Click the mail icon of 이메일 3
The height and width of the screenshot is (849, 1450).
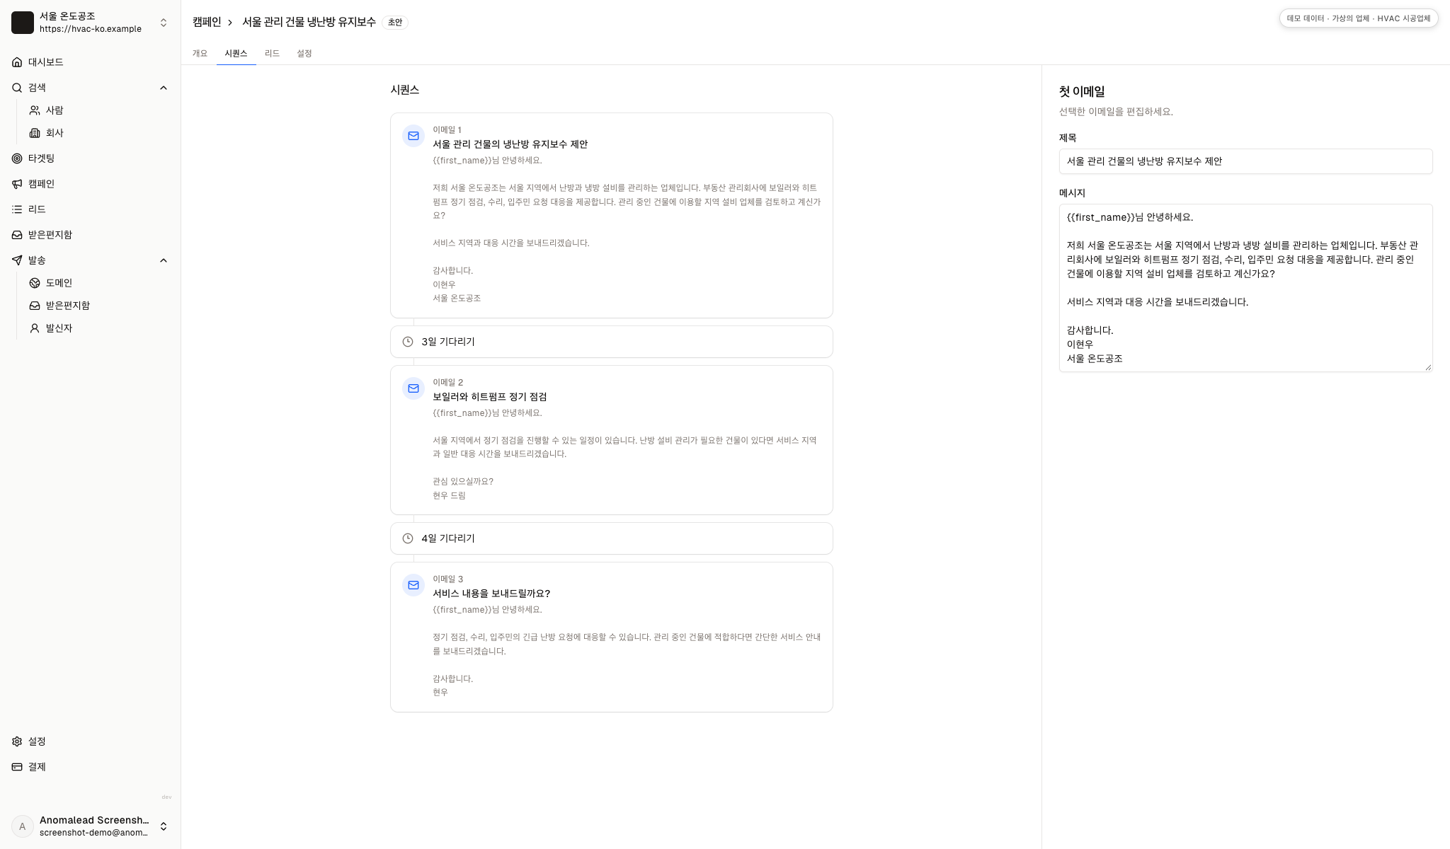[413, 585]
